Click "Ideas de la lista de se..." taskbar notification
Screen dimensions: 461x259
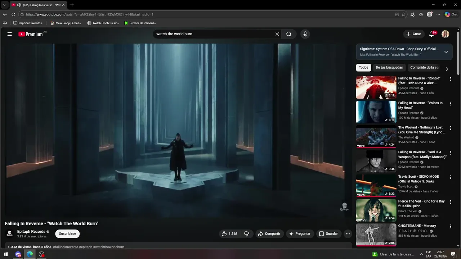393,254
